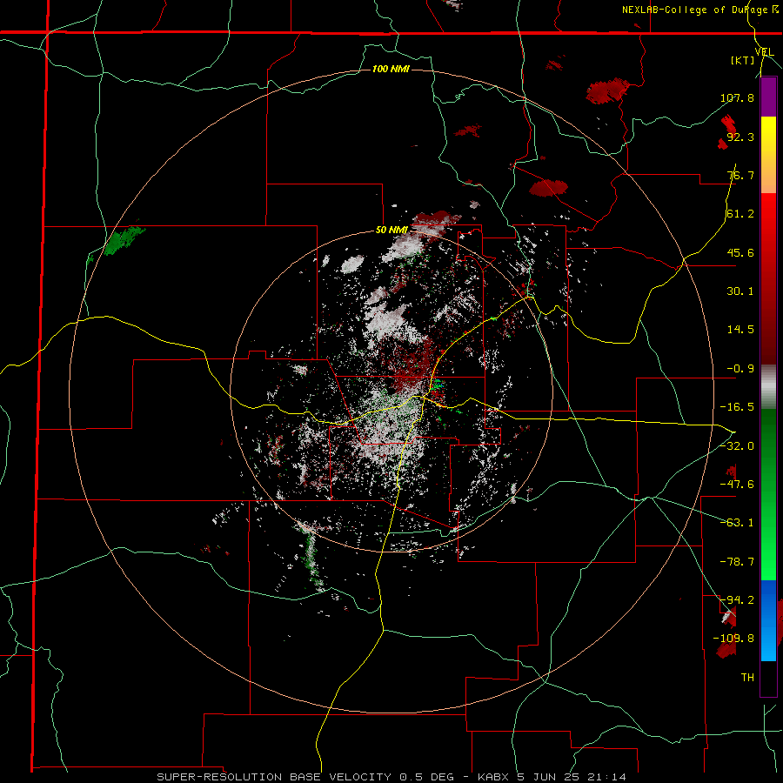783x783 pixels.
Task: Click the -16.5 scale value
Action: pyautogui.click(x=737, y=407)
